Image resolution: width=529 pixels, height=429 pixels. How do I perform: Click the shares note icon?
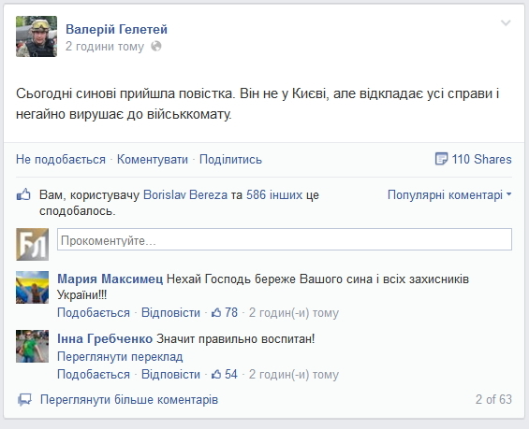441,159
